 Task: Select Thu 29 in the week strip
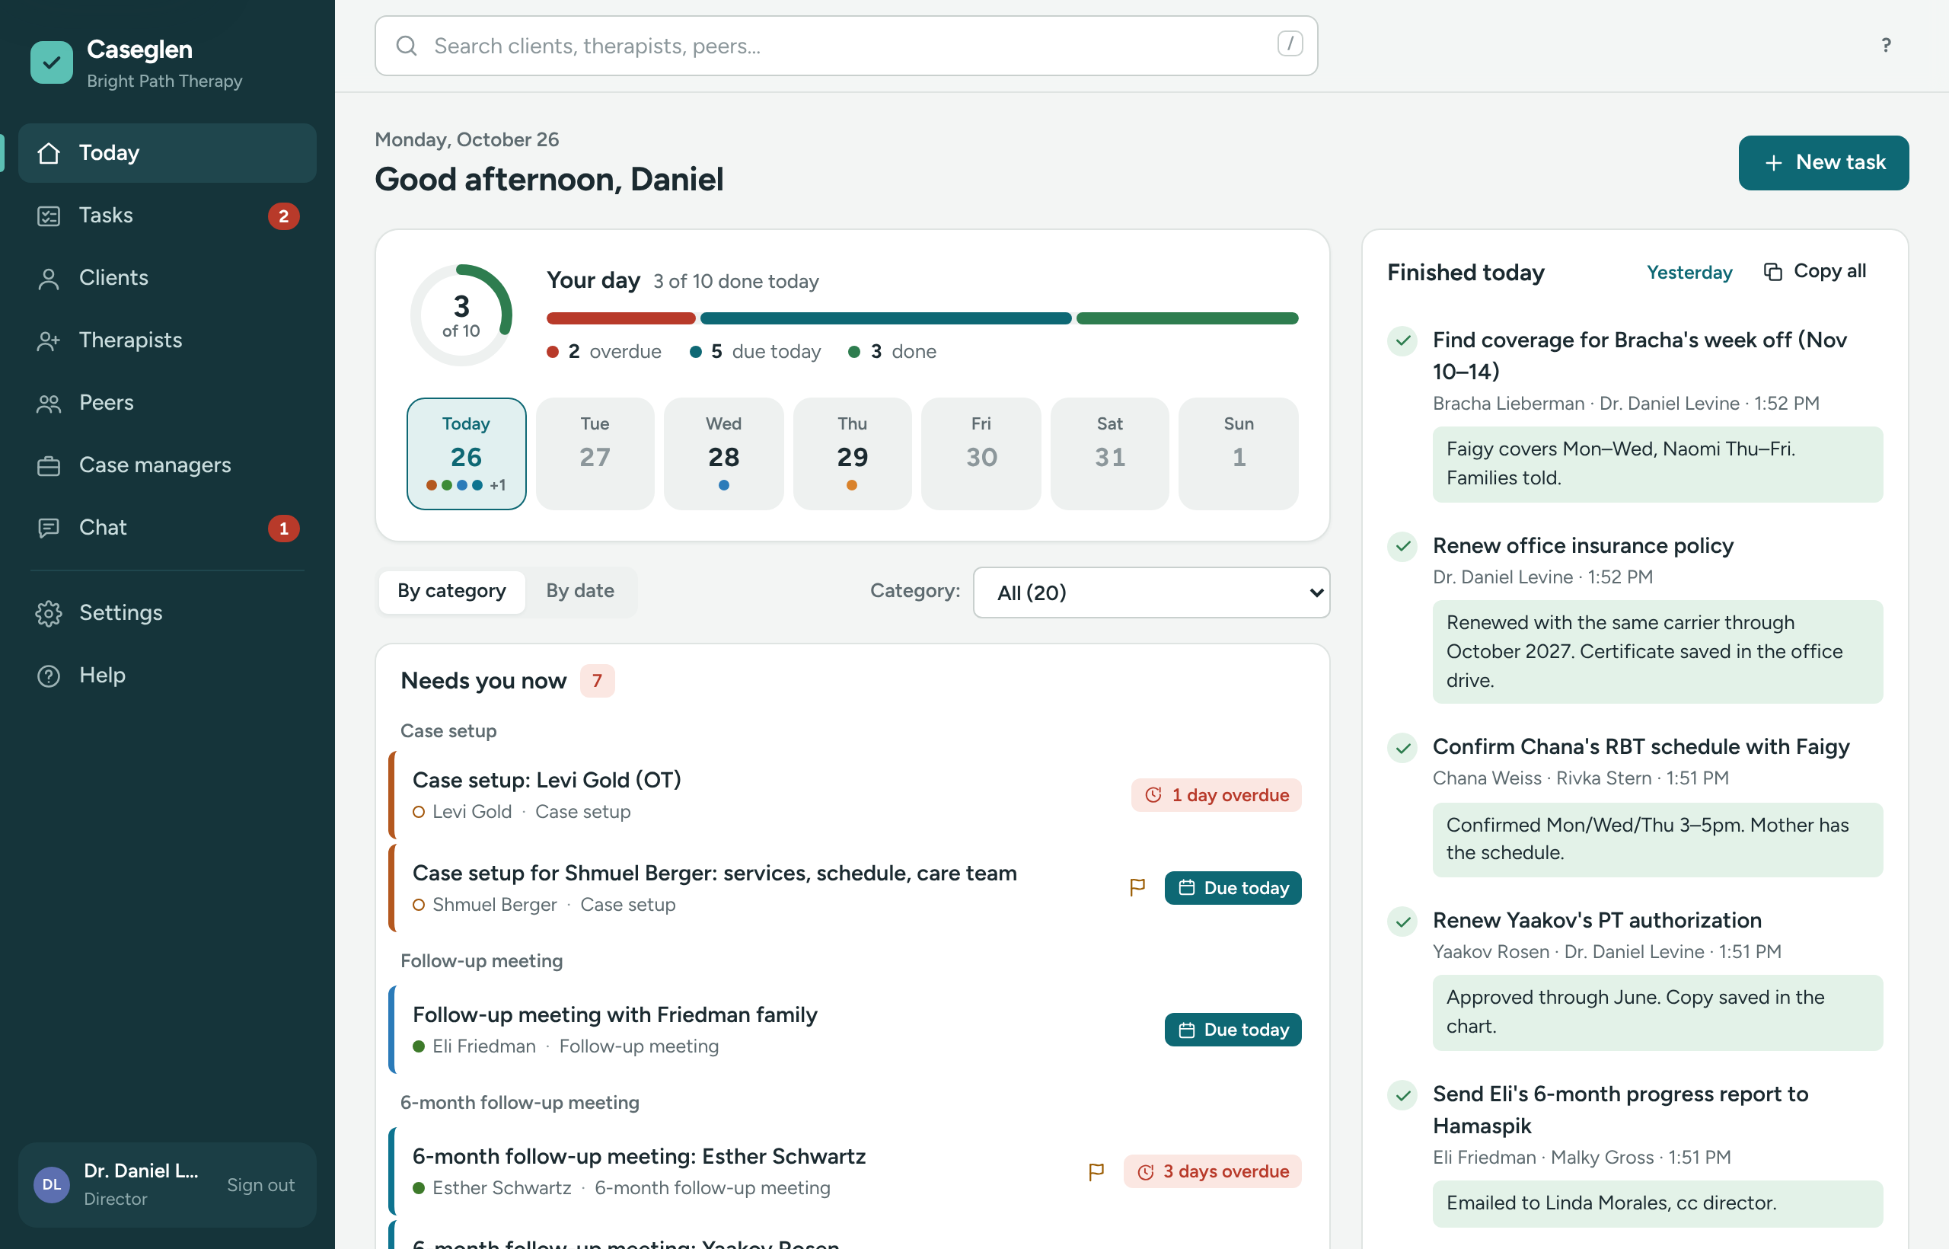click(852, 453)
